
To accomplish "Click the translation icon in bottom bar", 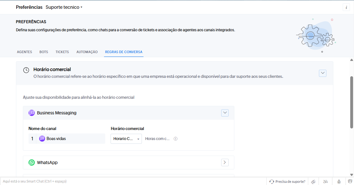I will click(x=326, y=182).
